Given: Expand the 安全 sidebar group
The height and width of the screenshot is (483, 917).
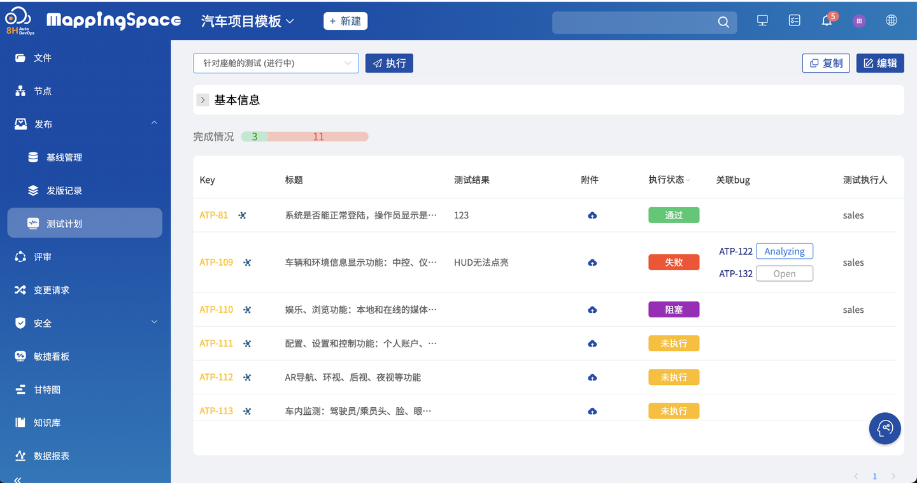Looking at the screenshot, I should [x=154, y=322].
